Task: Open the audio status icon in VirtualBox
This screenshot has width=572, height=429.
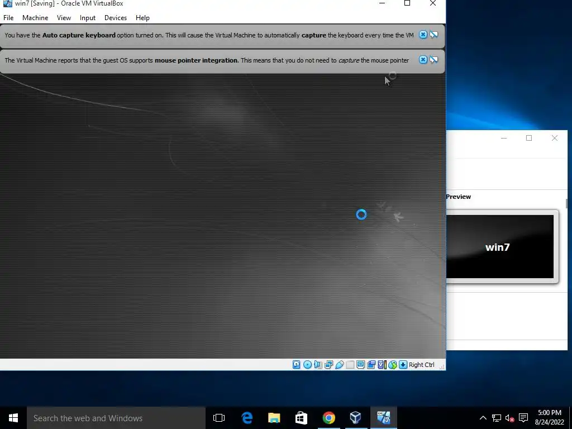Action: [x=318, y=364]
